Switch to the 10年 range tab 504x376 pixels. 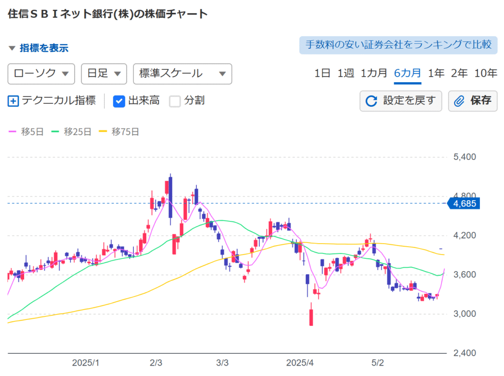point(486,73)
